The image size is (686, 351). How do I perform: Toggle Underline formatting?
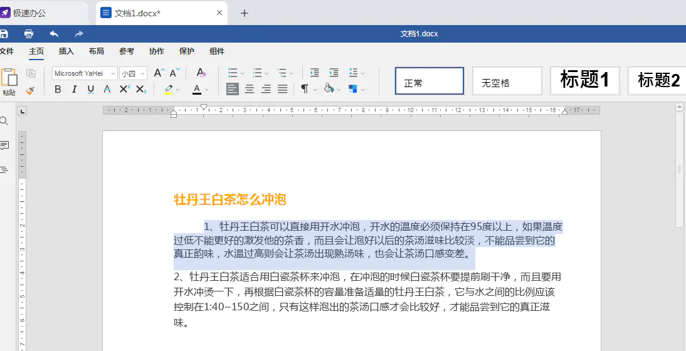click(x=90, y=90)
